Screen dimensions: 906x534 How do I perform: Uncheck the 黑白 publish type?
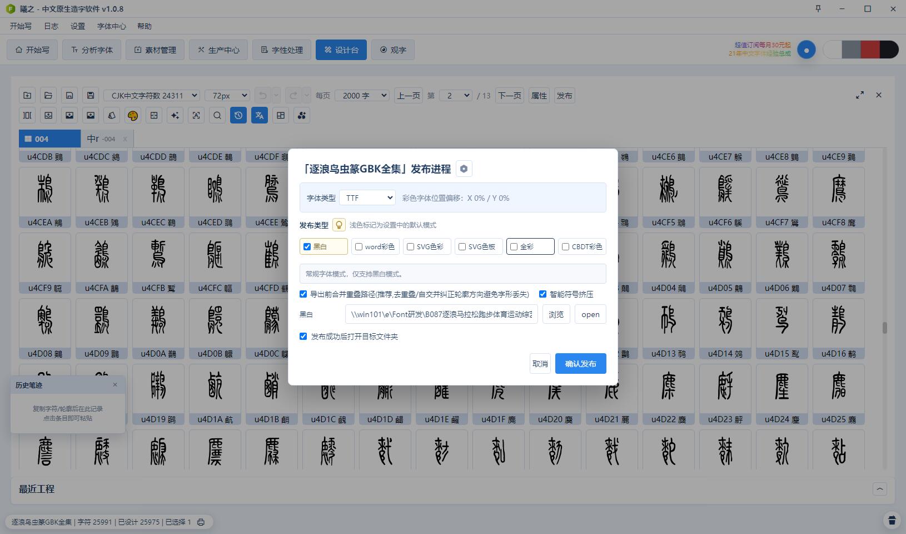tap(307, 246)
